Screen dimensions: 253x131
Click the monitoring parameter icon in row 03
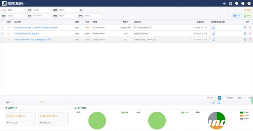(213, 40)
